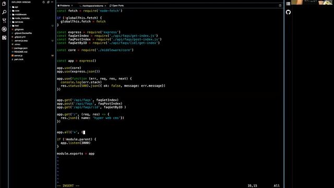The height and width of the screenshot is (188, 334).
Task: Click the '35,15' cursor position indicator
Action: (252, 186)
